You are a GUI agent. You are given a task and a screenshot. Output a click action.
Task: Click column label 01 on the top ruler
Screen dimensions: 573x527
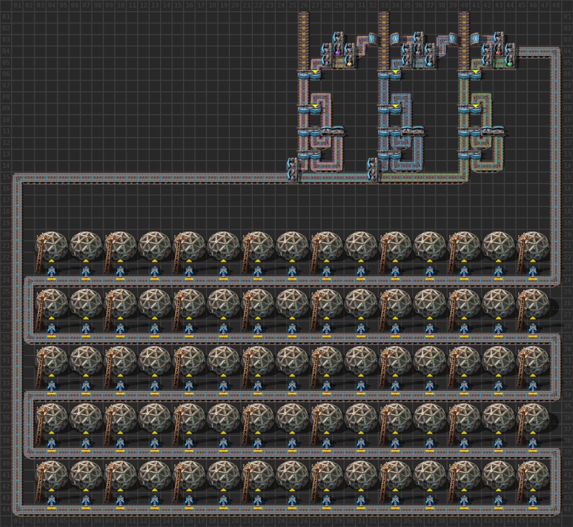click(x=17, y=5)
